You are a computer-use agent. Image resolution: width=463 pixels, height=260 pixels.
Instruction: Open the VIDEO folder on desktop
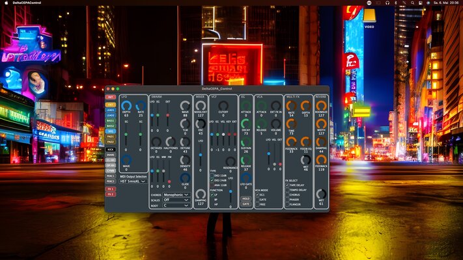[x=369, y=18]
